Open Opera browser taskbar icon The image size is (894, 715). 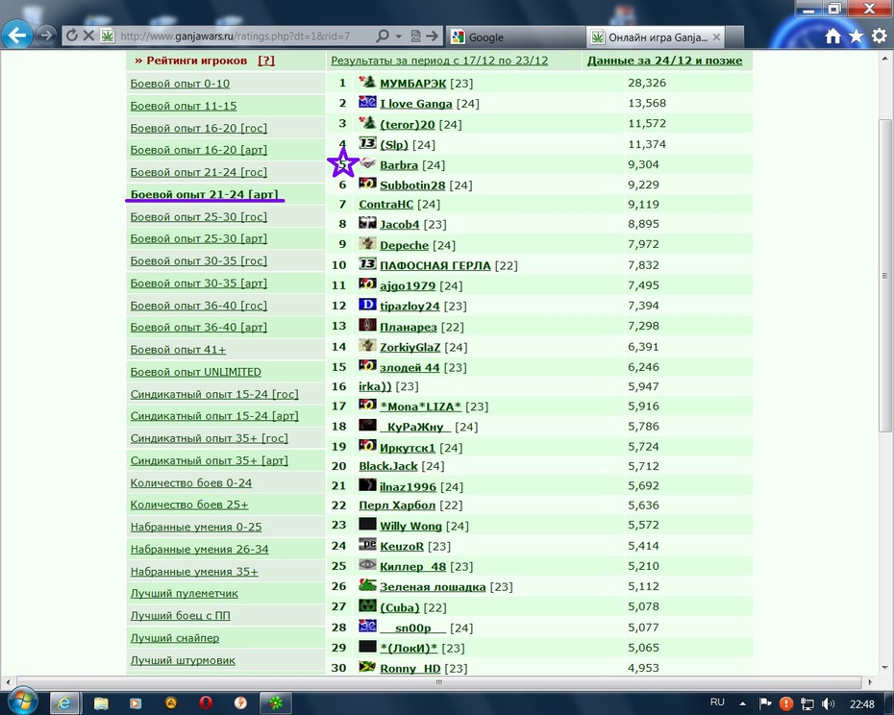[x=206, y=703]
